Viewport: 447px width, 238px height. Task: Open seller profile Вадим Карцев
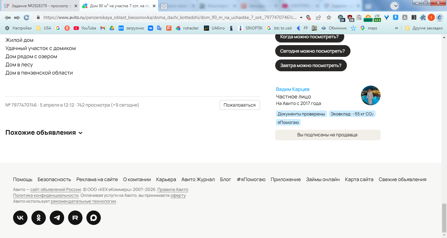tap(293, 89)
